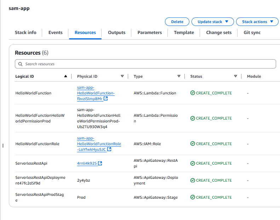
Task: Select HelloWorldFunctionHelloWorldPermissionProd logical ID cell
Action: [40, 118]
